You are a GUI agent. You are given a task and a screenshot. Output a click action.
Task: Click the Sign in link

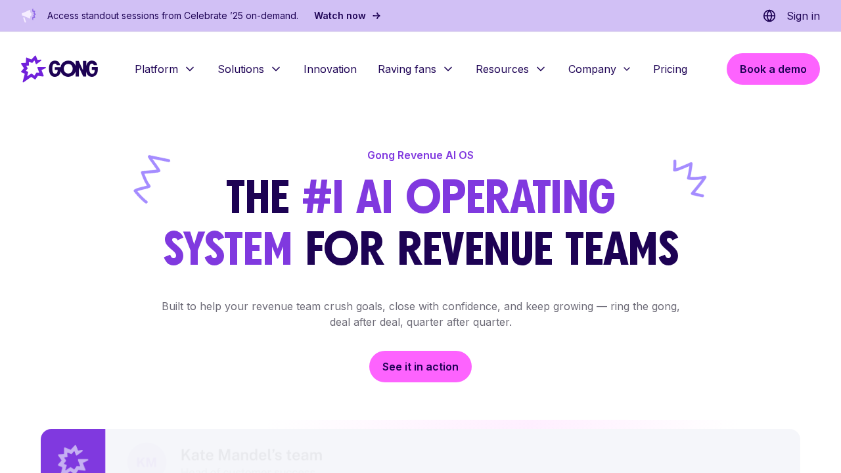click(803, 16)
